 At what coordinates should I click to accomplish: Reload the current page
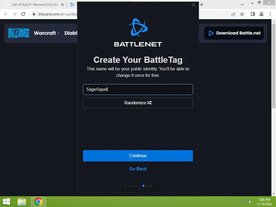(23, 14)
